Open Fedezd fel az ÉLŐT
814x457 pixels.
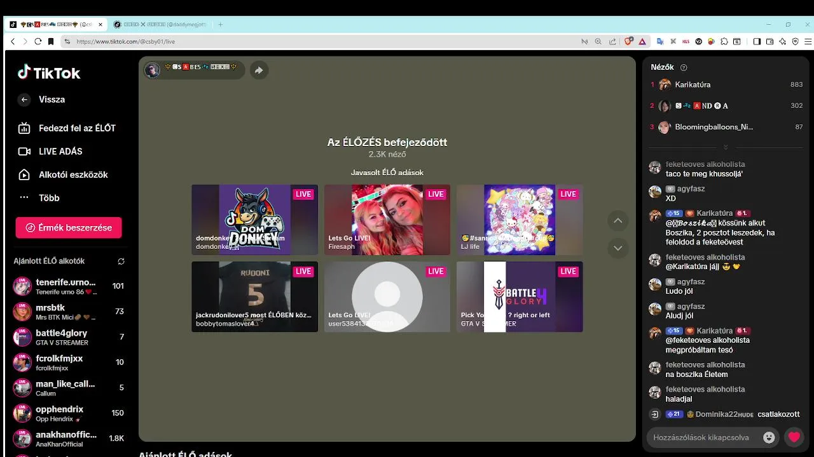(x=67, y=128)
